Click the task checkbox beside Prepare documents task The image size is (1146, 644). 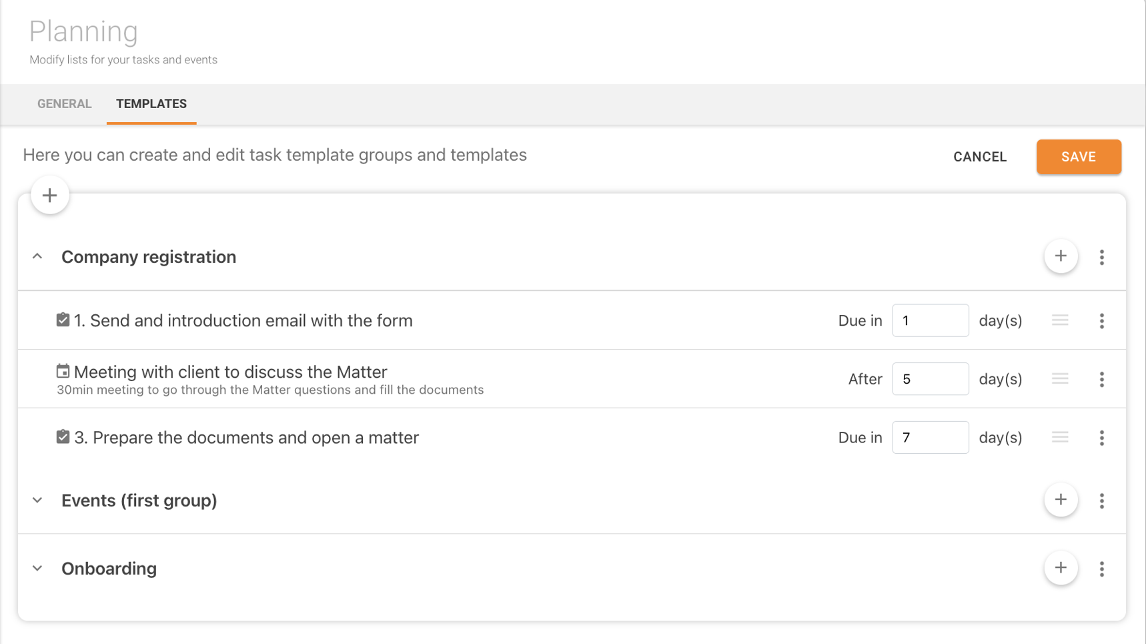pyautogui.click(x=63, y=436)
